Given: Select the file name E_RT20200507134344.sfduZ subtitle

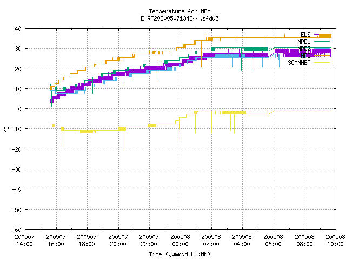Looking at the screenshot, I should click(x=179, y=18).
